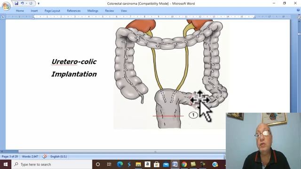Customize the Quick Access Toolbar dropdown
Viewport: 301px width, 169px height.
[39, 3]
